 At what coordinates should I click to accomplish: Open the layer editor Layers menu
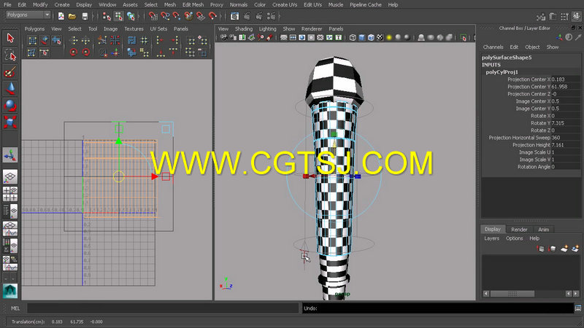(491, 238)
